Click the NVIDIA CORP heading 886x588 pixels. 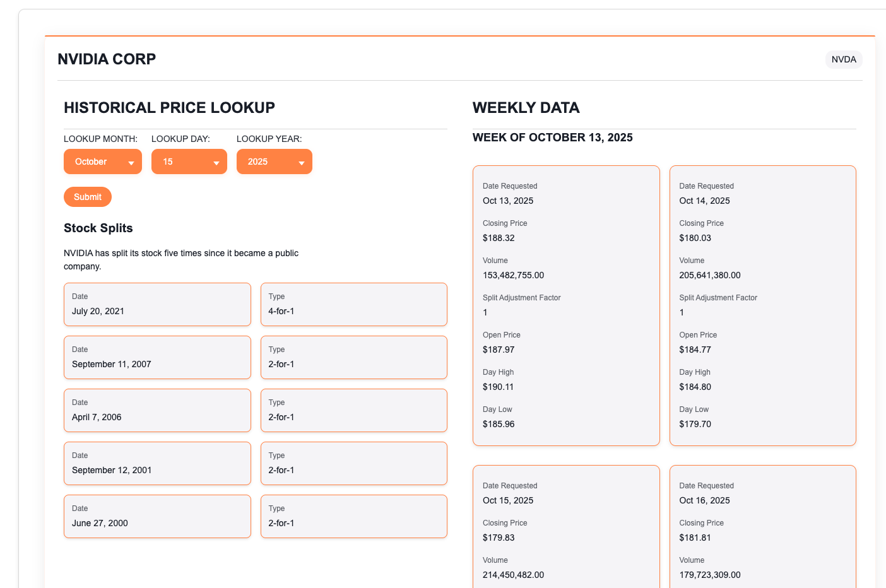coord(107,59)
